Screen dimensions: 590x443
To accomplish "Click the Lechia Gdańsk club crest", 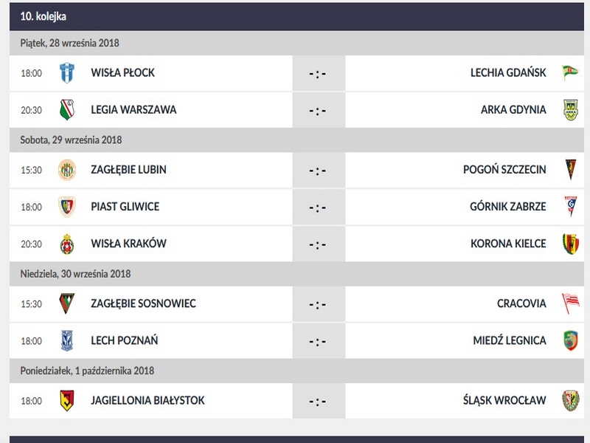I will tap(570, 73).
